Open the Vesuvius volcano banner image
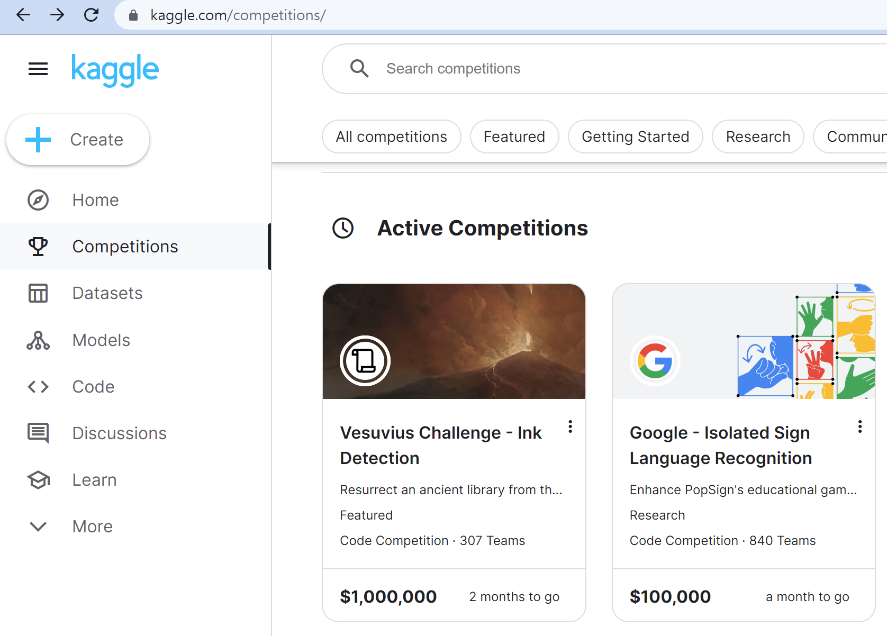887x636 pixels. click(454, 341)
